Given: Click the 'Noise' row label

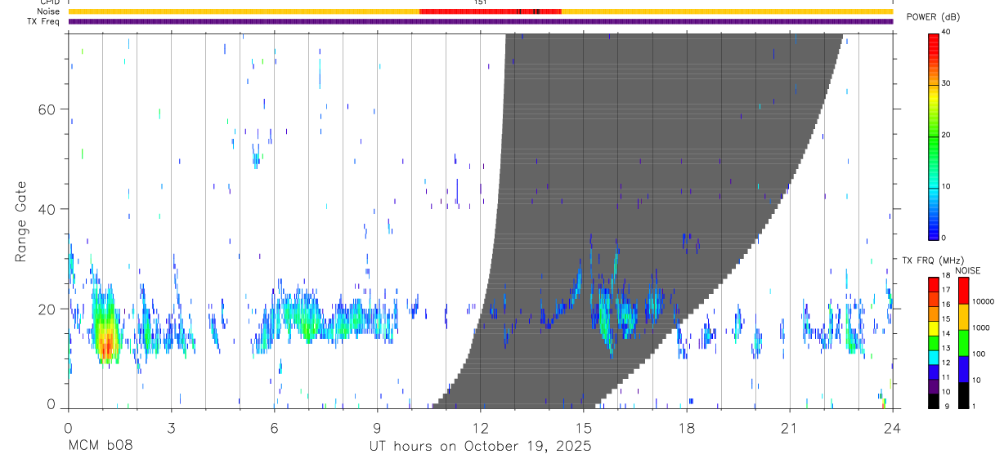Looking at the screenshot, I should pyautogui.click(x=49, y=11).
